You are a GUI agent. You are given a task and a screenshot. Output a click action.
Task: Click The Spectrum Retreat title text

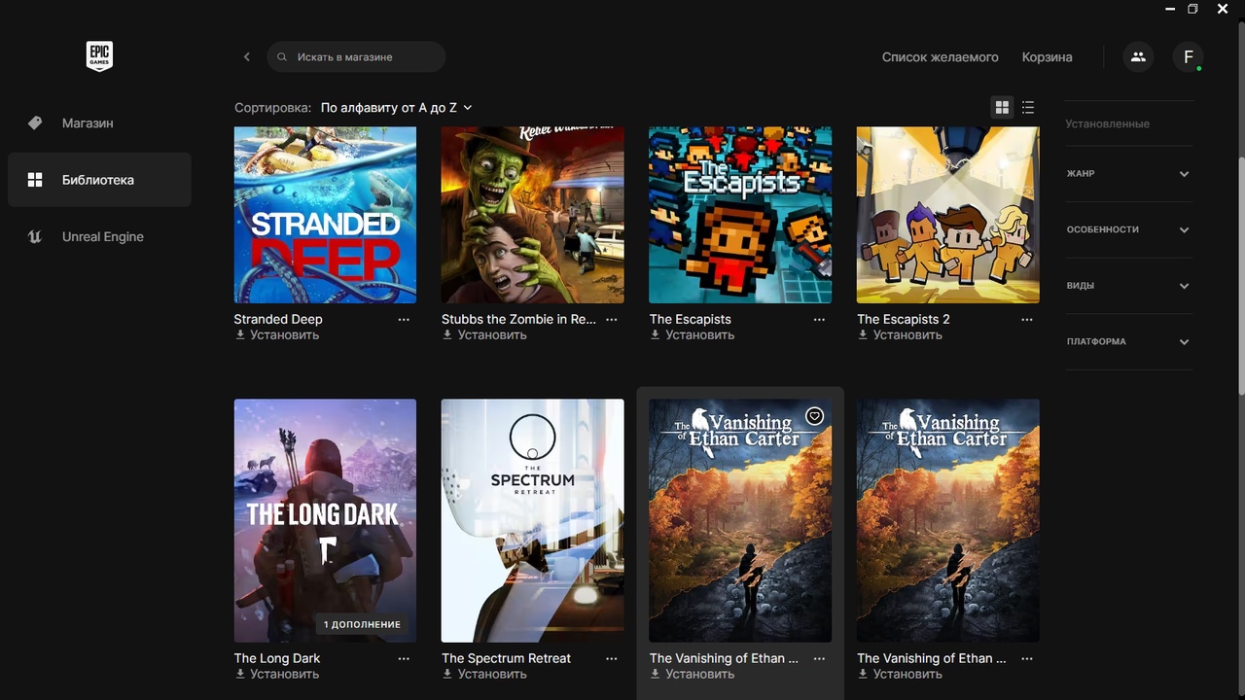point(506,658)
